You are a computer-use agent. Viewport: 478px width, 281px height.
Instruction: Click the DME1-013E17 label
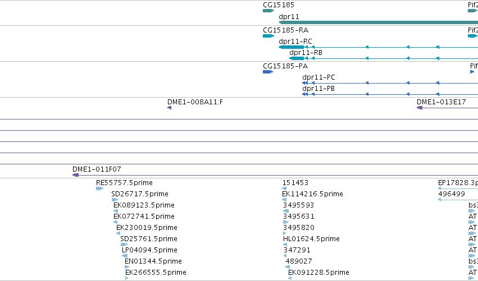coord(441,102)
